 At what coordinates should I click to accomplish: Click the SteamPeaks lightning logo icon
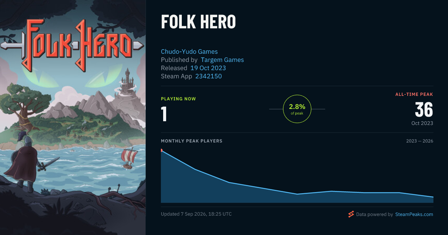point(351,214)
